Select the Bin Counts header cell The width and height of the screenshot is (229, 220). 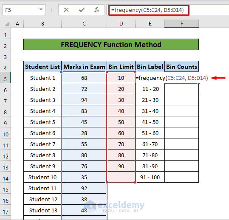click(182, 67)
